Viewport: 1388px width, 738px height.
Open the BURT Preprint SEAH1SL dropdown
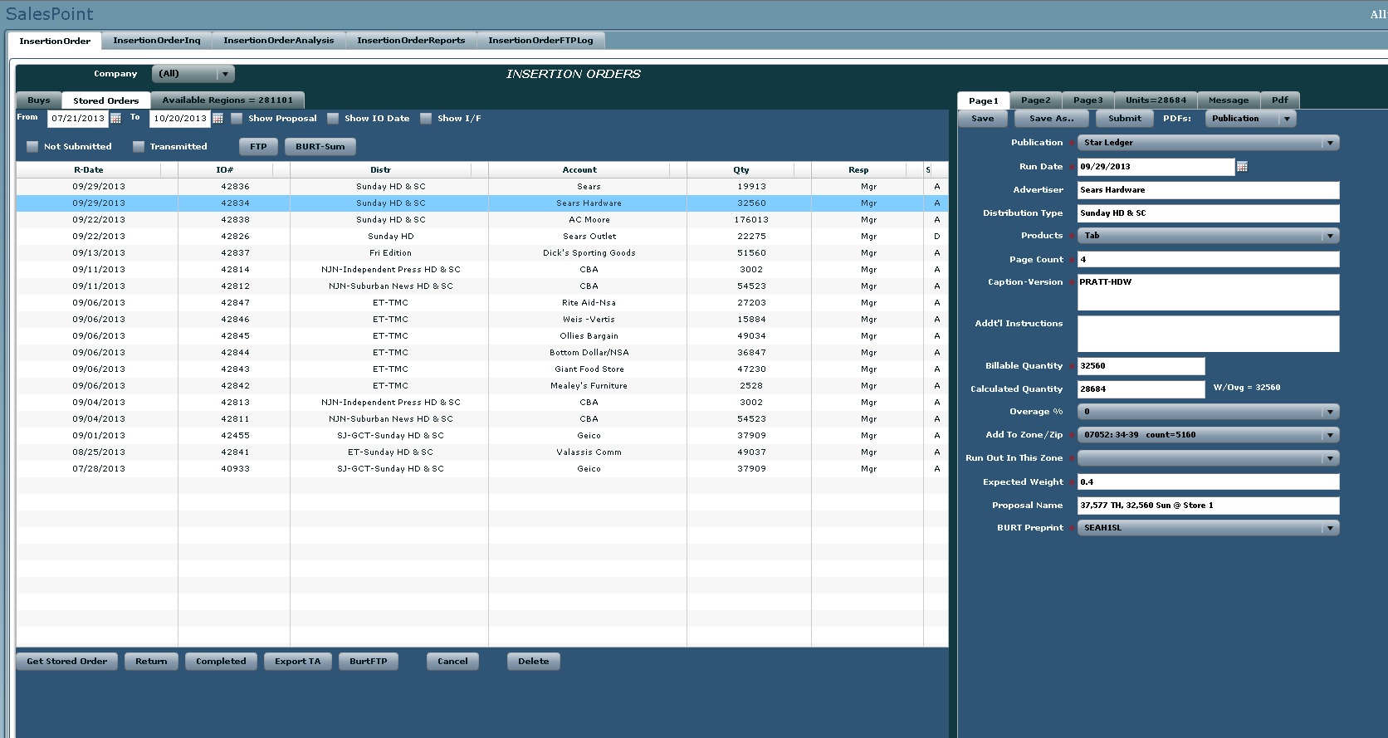coord(1208,528)
